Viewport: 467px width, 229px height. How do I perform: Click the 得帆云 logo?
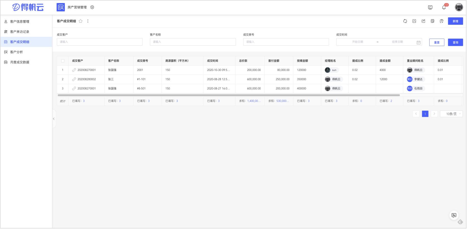pos(28,7)
